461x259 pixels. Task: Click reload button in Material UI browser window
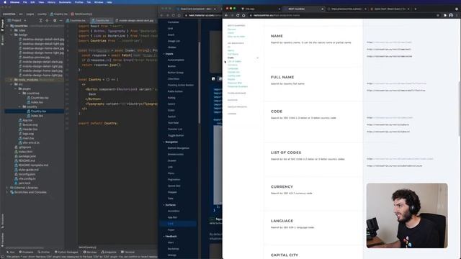[x=173, y=15]
